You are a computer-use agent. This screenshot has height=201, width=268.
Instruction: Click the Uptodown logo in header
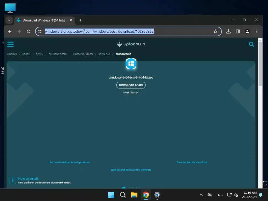tap(131, 44)
